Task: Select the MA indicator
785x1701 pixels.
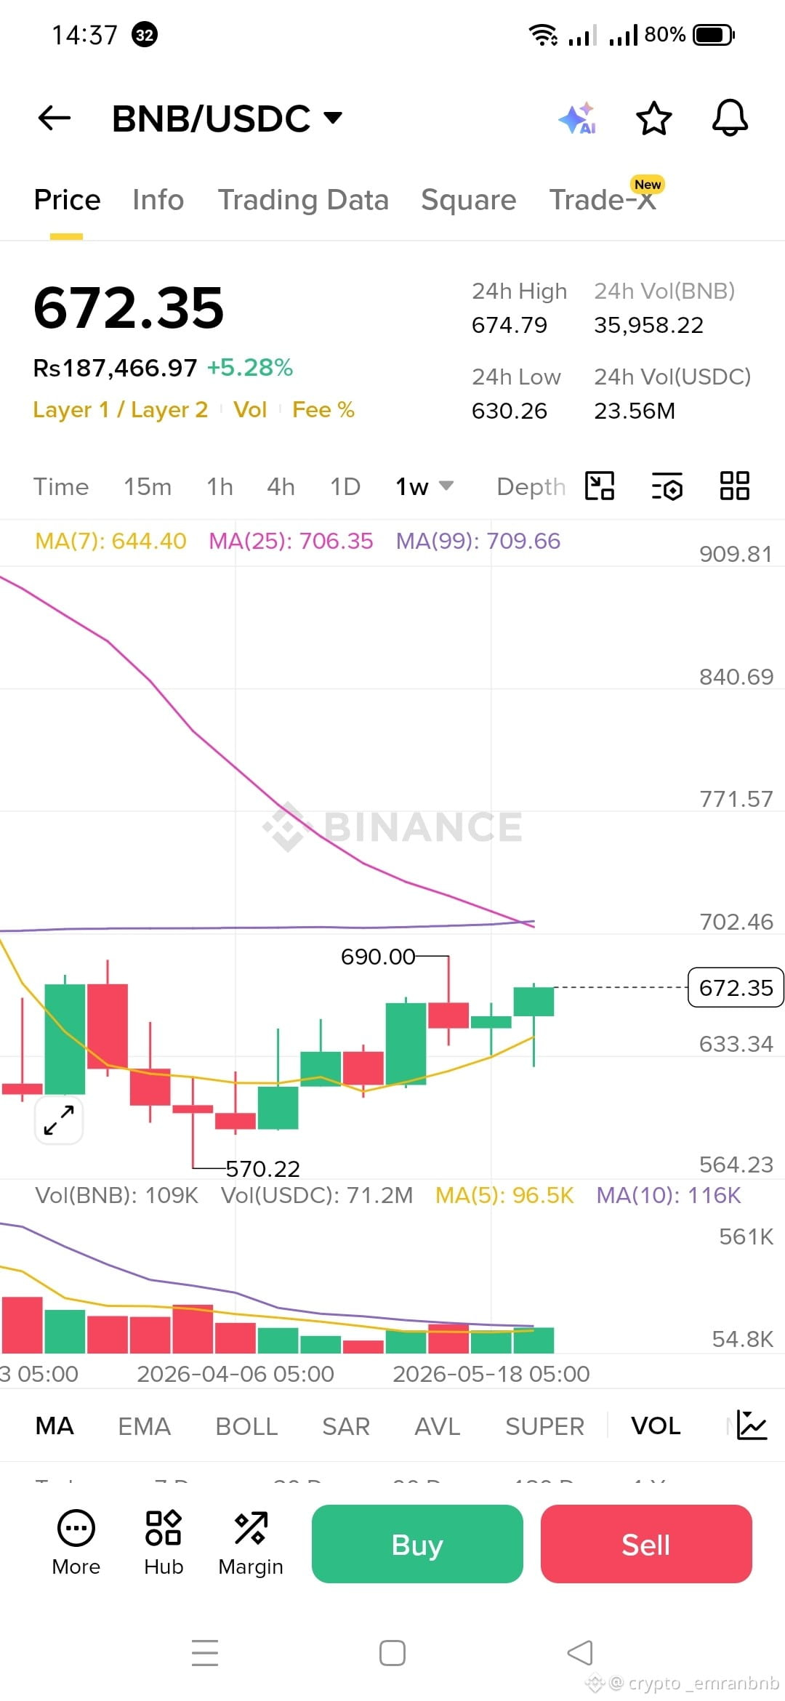Action: pyautogui.click(x=55, y=1426)
